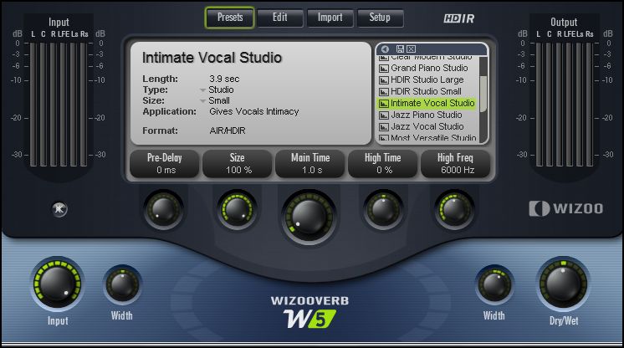Click the input Width knob
Screen dimensions: 624x348
click(x=122, y=285)
